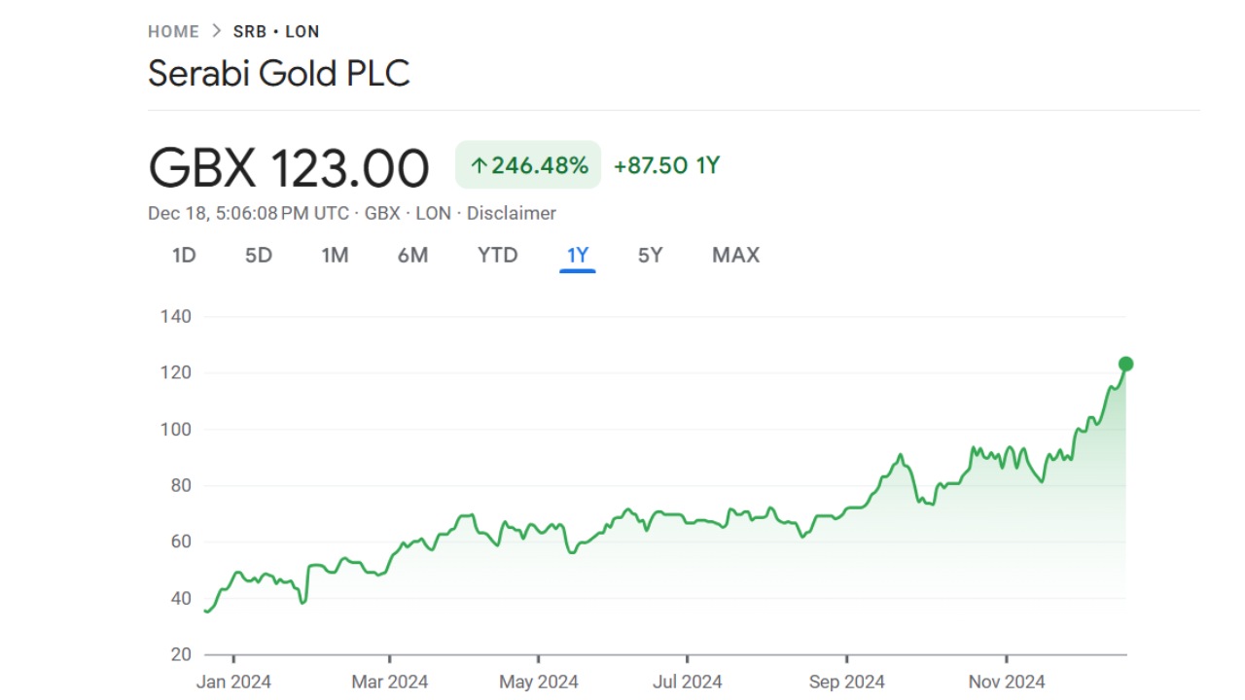Show the 1M chart range
The height and width of the screenshot is (700, 1245).
335,256
